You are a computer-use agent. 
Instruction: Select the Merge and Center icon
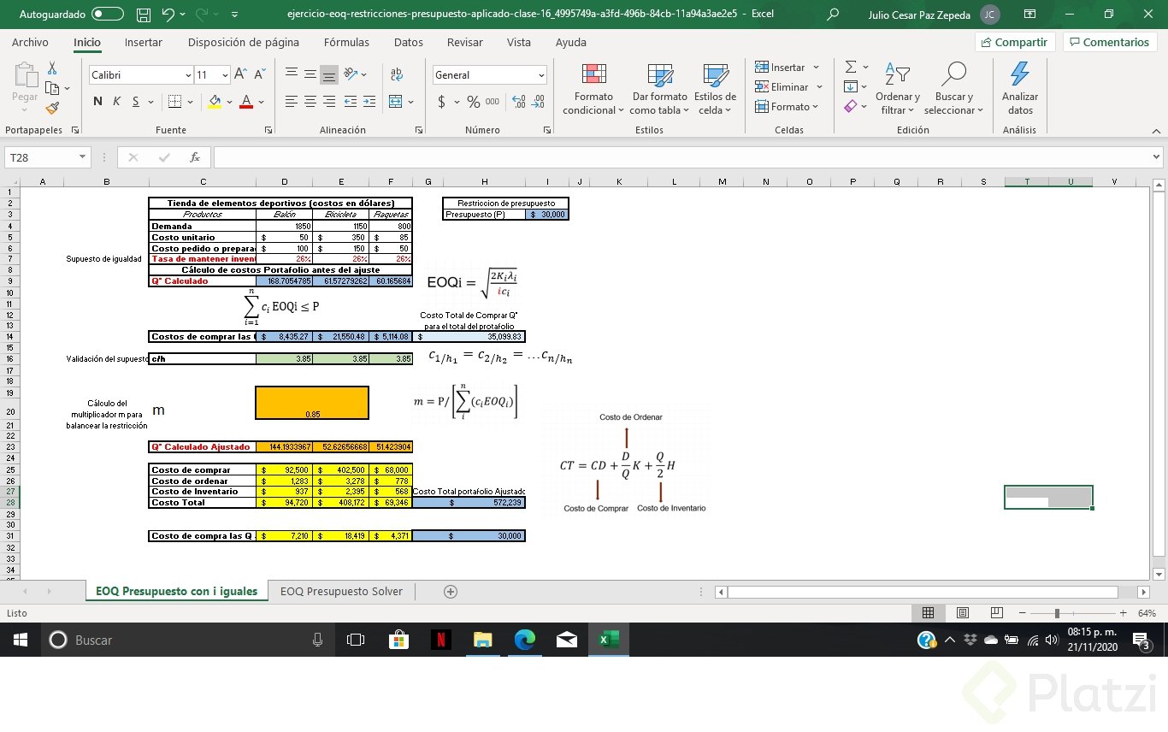tap(396, 101)
